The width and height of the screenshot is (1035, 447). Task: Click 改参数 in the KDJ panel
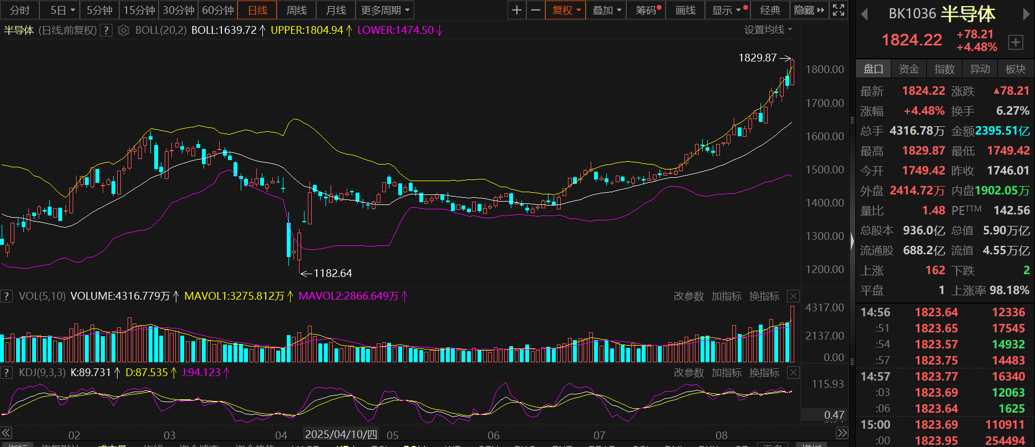[688, 373]
